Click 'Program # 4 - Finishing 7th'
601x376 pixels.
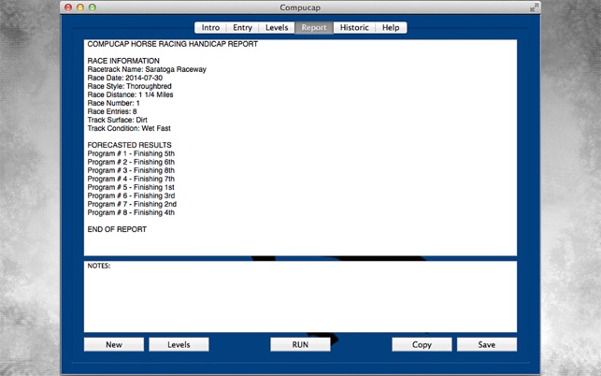(131, 179)
